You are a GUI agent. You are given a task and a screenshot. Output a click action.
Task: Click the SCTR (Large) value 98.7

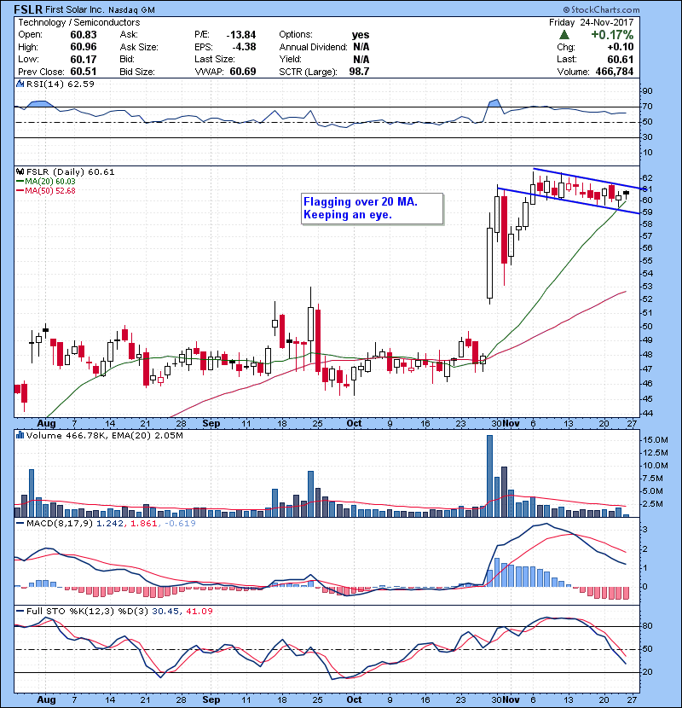359,72
